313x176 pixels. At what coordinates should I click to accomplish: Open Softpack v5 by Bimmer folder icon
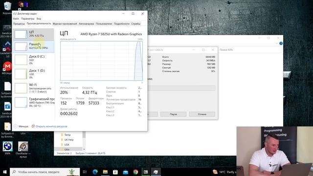point(7,130)
